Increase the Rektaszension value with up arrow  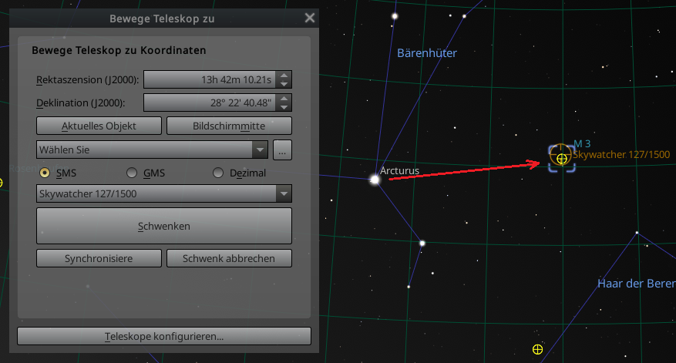point(284,76)
